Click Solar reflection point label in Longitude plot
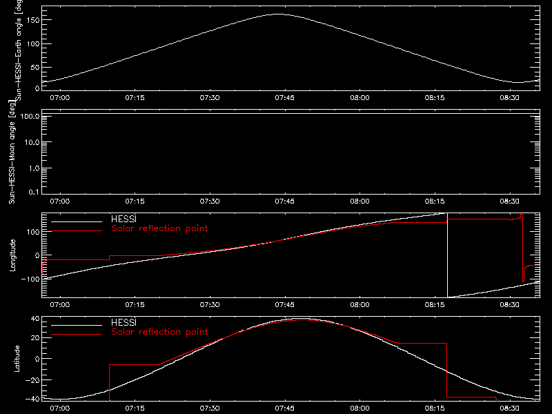This screenshot has width=552, height=414. (x=159, y=228)
